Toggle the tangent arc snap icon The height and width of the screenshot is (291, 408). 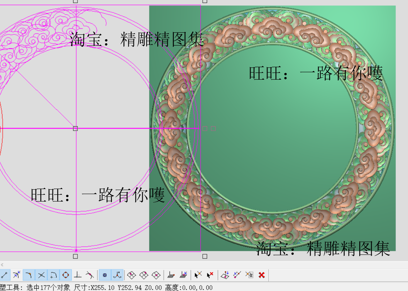(x=53, y=275)
